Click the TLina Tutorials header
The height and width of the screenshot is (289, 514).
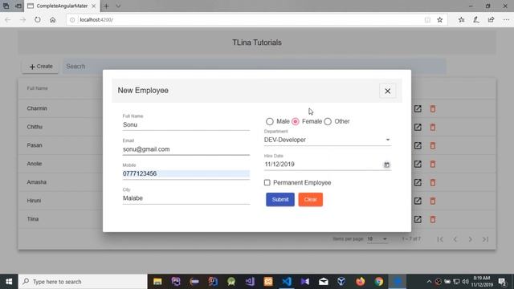(x=257, y=43)
